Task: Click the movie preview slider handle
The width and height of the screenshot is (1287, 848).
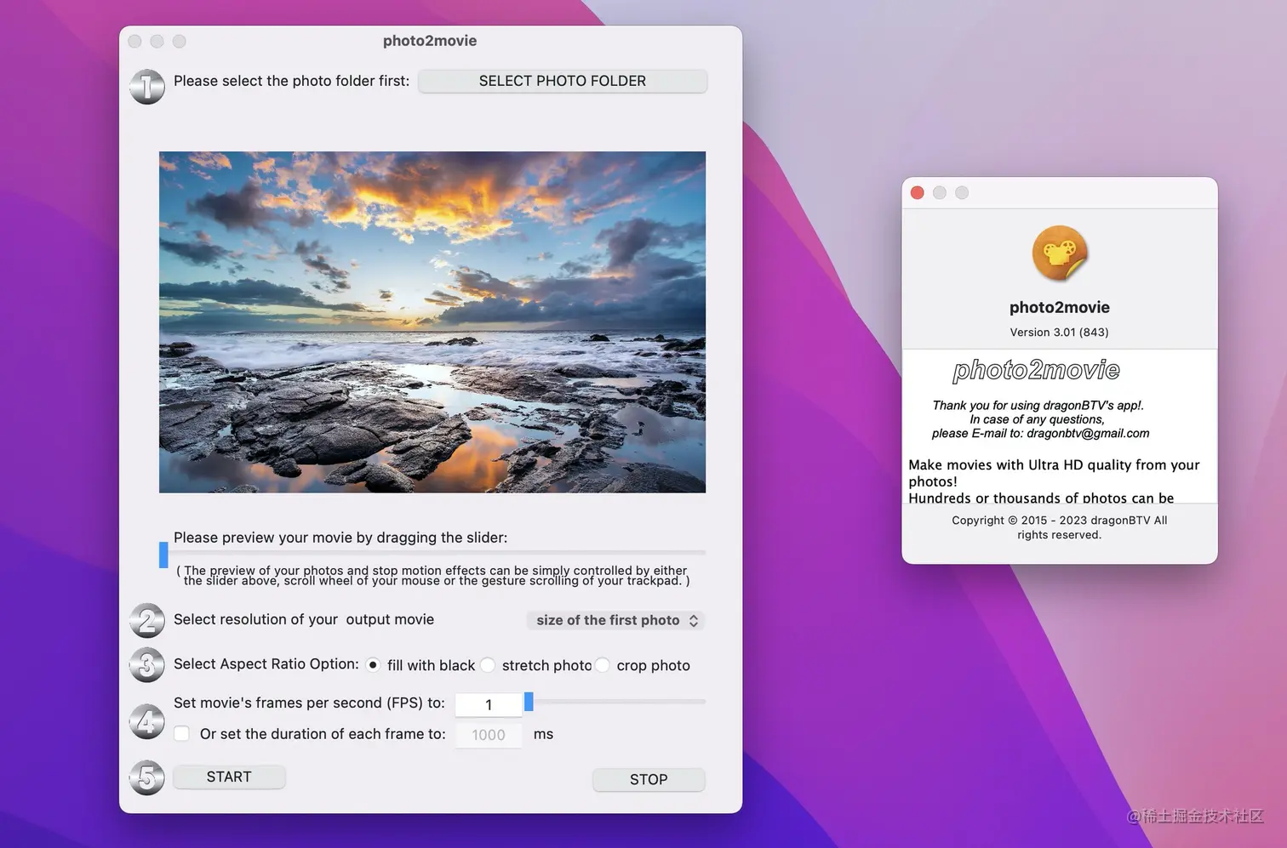Action: [x=163, y=555]
